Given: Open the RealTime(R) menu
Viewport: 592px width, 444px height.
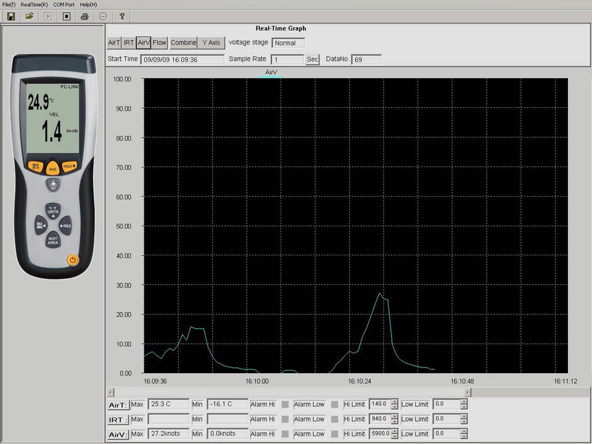Looking at the screenshot, I should point(34,4).
